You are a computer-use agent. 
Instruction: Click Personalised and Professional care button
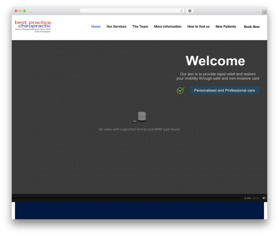[224, 90]
